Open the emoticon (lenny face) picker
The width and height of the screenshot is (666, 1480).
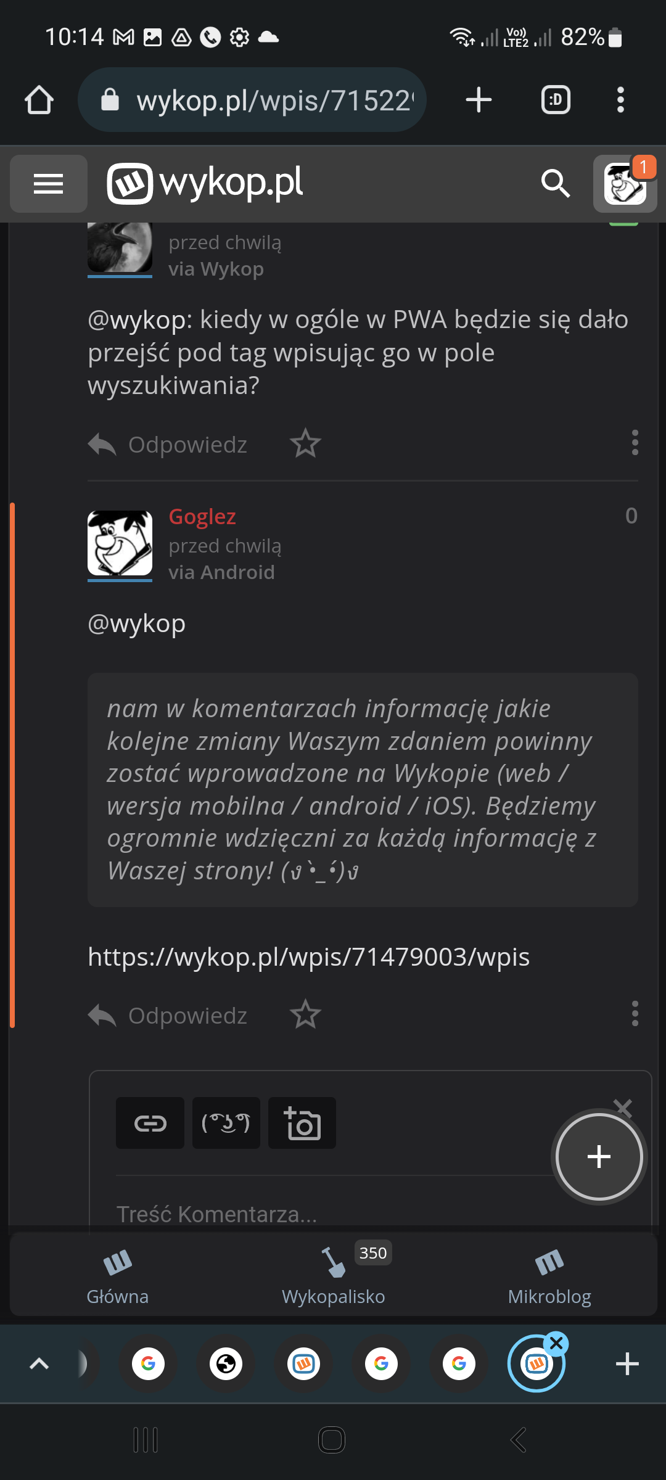coord(226,1123)
